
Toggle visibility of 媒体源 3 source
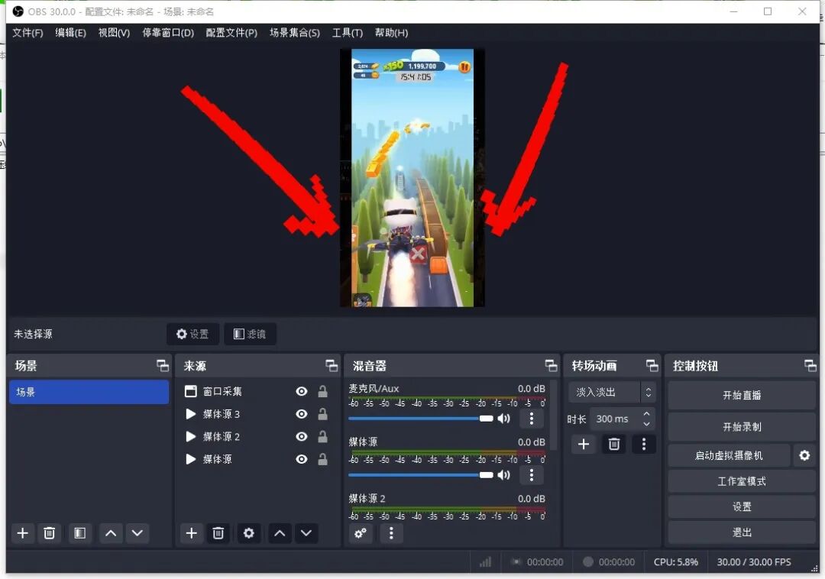[x=302, y=414]
